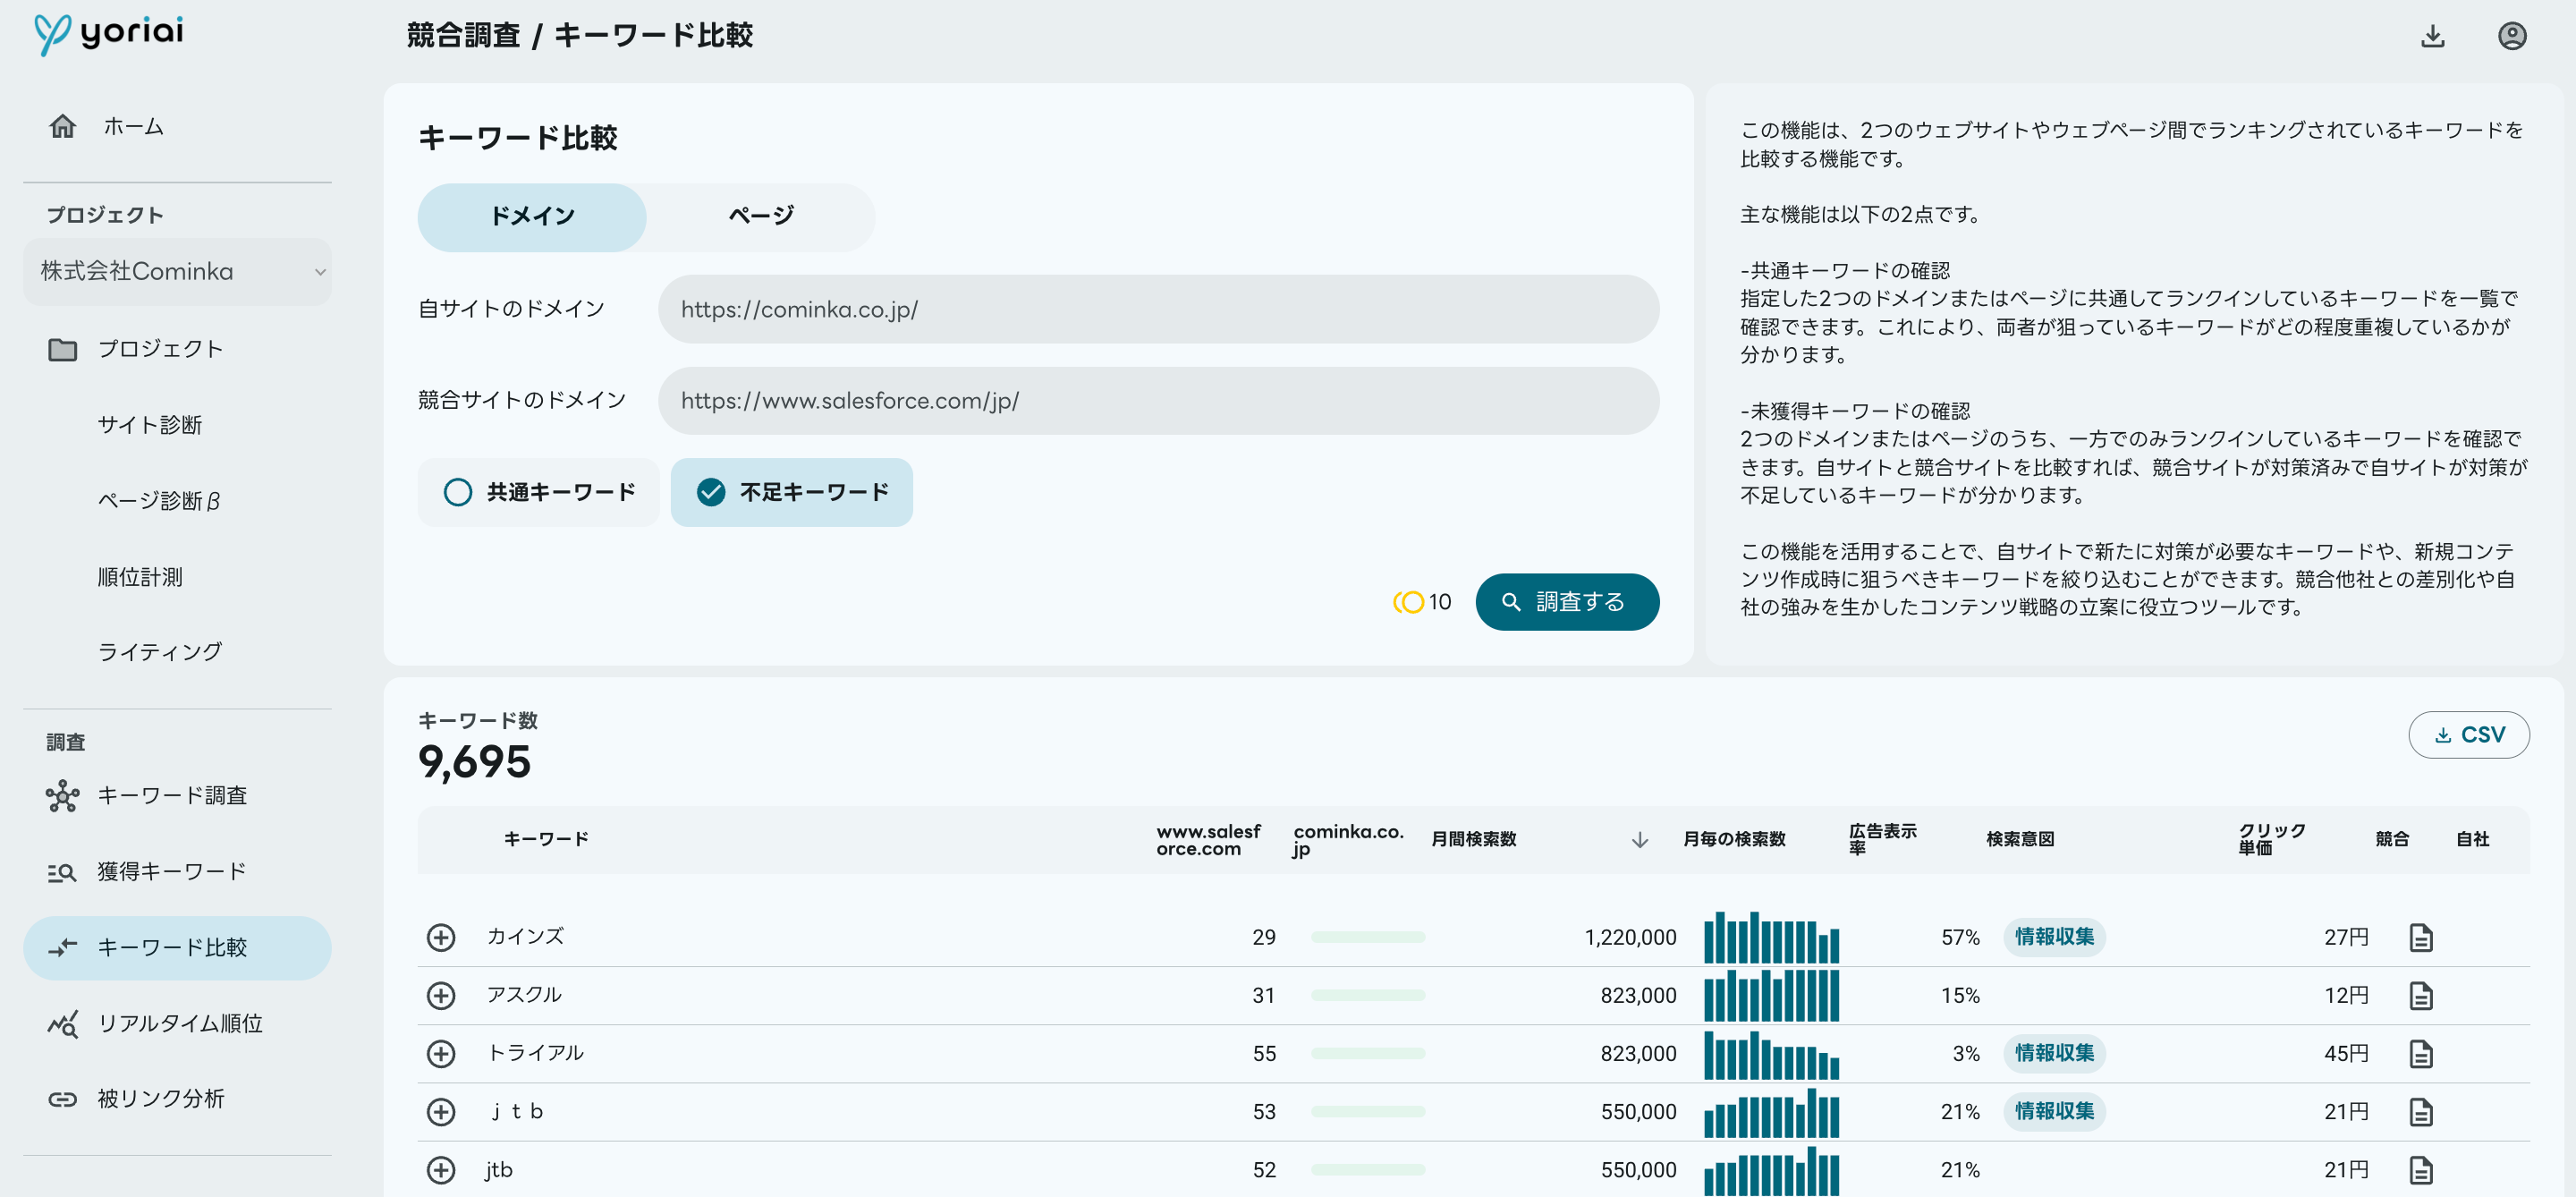Click the 45円 click cost value
This screenshot has width=2576, height=1197.
coord(2346,1053)
